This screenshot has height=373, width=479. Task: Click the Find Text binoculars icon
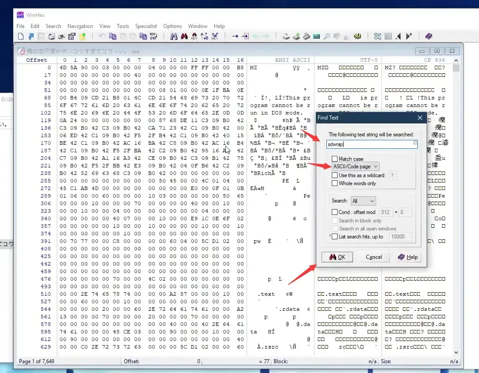pos(174,36)
